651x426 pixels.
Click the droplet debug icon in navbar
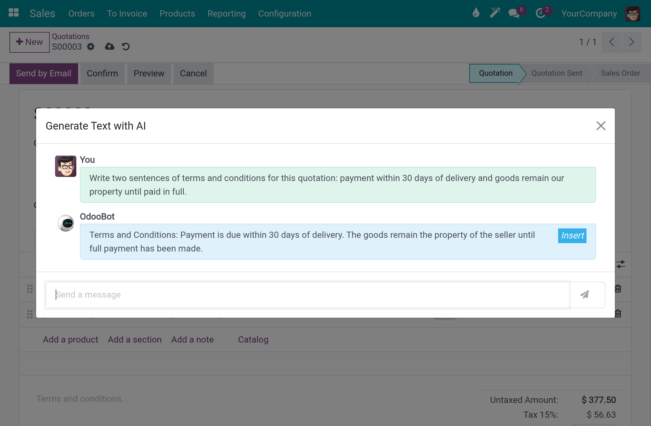(x=476, y=13)
